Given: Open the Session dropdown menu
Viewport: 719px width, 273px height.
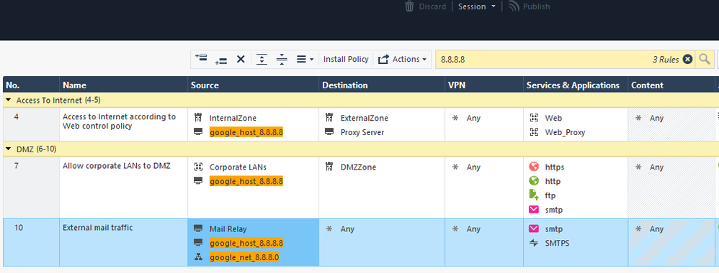Looking at the screenshot, I should click(477, 6).
